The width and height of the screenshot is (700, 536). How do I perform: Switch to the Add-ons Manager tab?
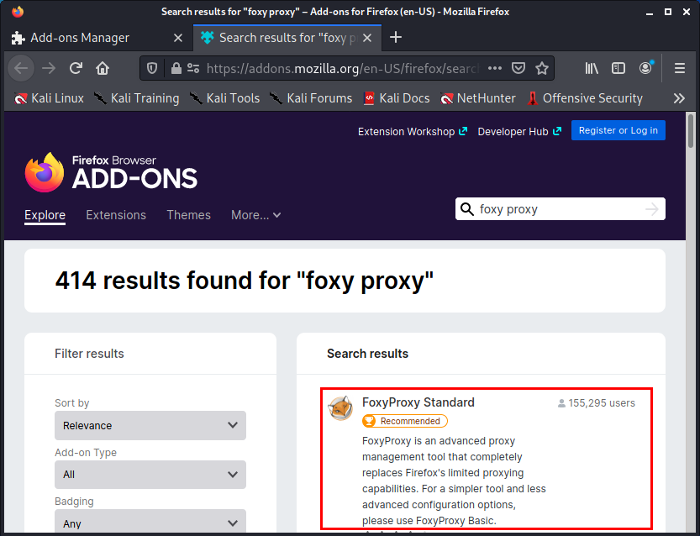[97, 38]
